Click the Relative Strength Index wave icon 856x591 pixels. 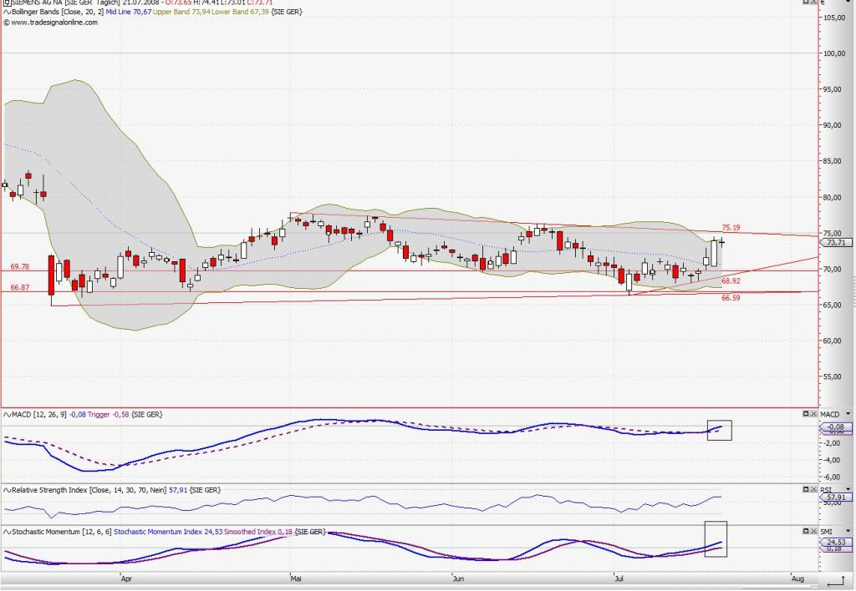(x=7, y=490)
